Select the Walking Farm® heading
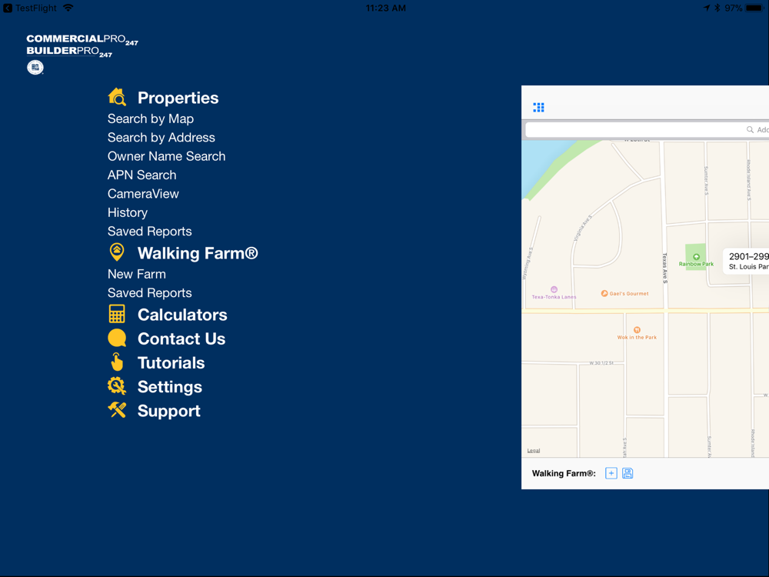This screenshot has height=577, width=769. tap(198, 253)
